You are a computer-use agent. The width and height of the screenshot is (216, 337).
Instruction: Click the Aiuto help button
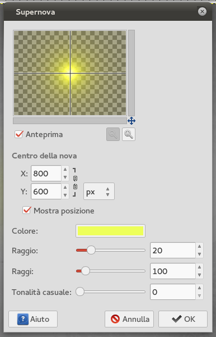click(33, 319)
